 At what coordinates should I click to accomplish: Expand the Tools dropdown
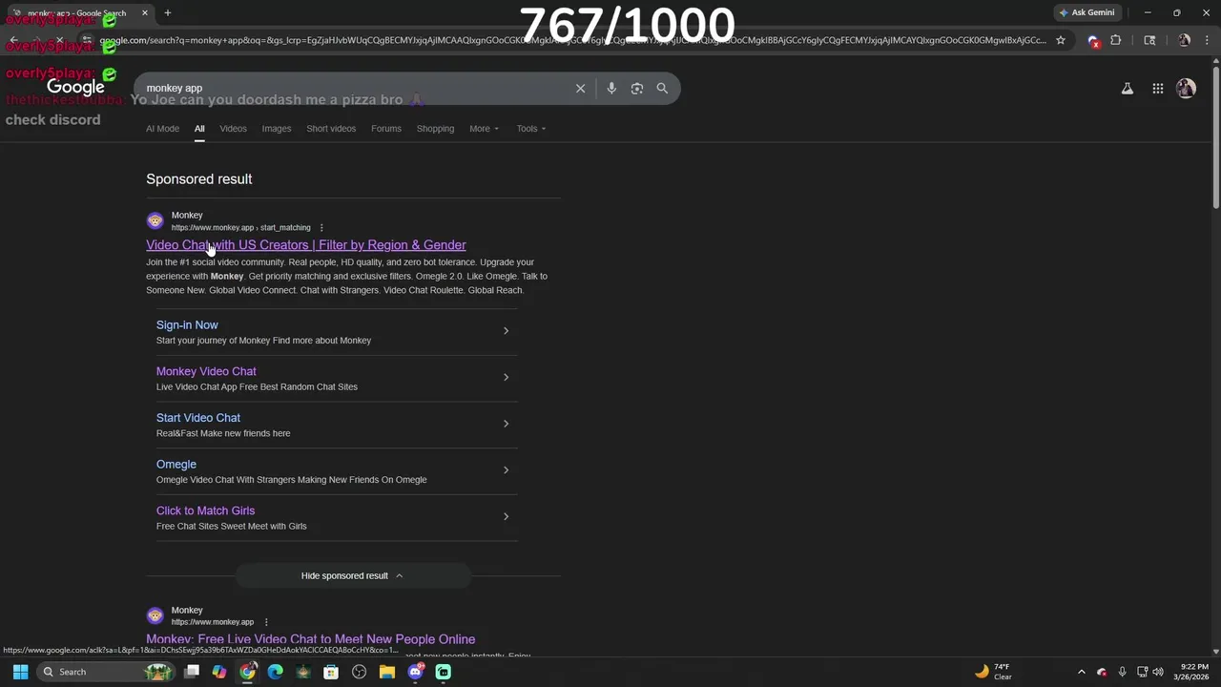coord(531,129)
